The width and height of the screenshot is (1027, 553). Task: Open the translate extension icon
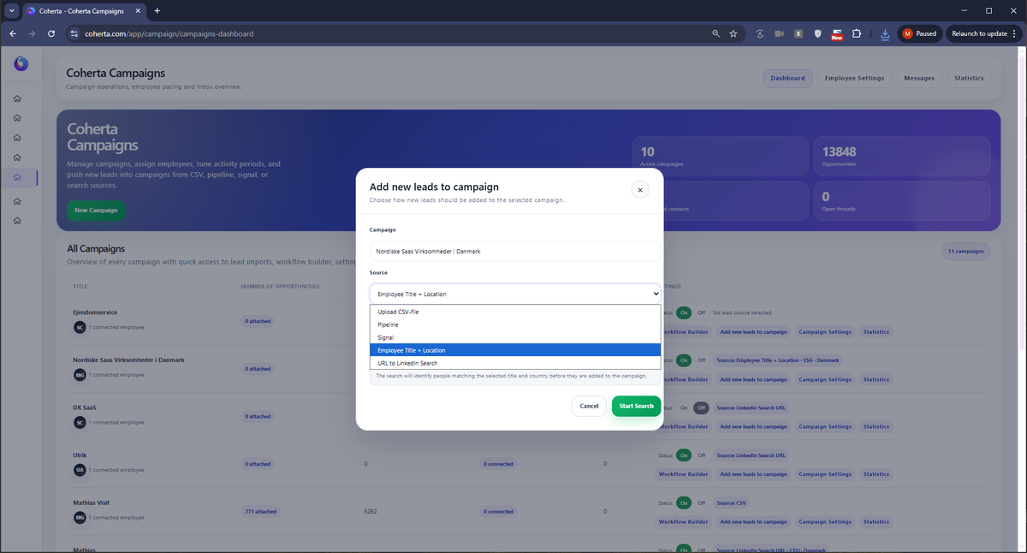pos(760,33)
